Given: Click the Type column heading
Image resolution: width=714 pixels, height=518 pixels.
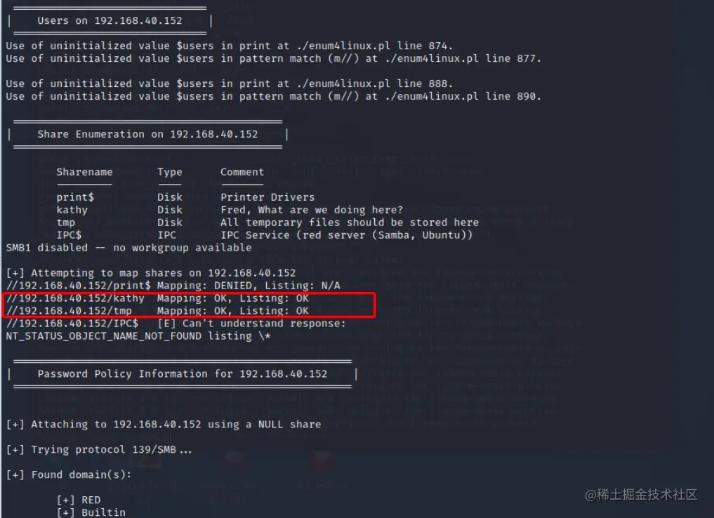Looking at the screenshot, I should click(169, 171).
